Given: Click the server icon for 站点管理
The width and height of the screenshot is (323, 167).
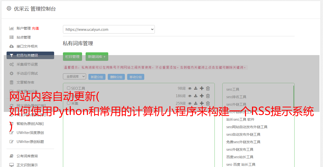Looking at the screenshot, I should (11, 37).
